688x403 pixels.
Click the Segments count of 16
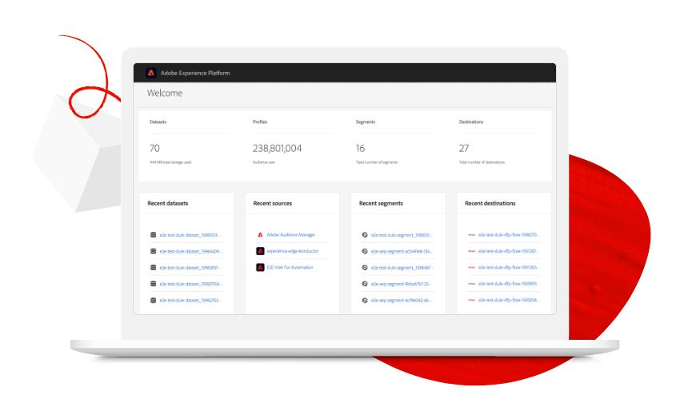point(360,148)
